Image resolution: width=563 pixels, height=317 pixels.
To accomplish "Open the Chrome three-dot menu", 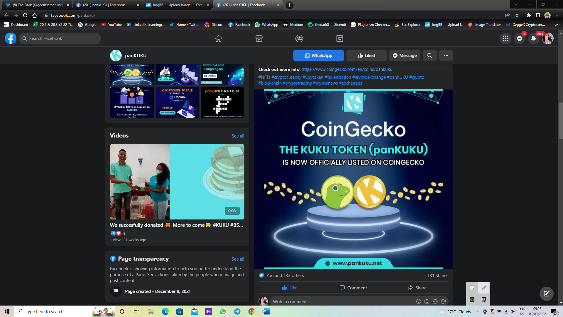I will point(557,15).
